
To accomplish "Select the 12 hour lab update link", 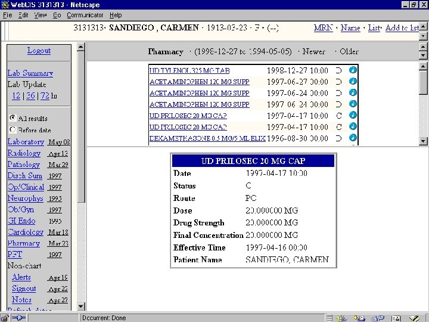I will click(x=16, y=95).
